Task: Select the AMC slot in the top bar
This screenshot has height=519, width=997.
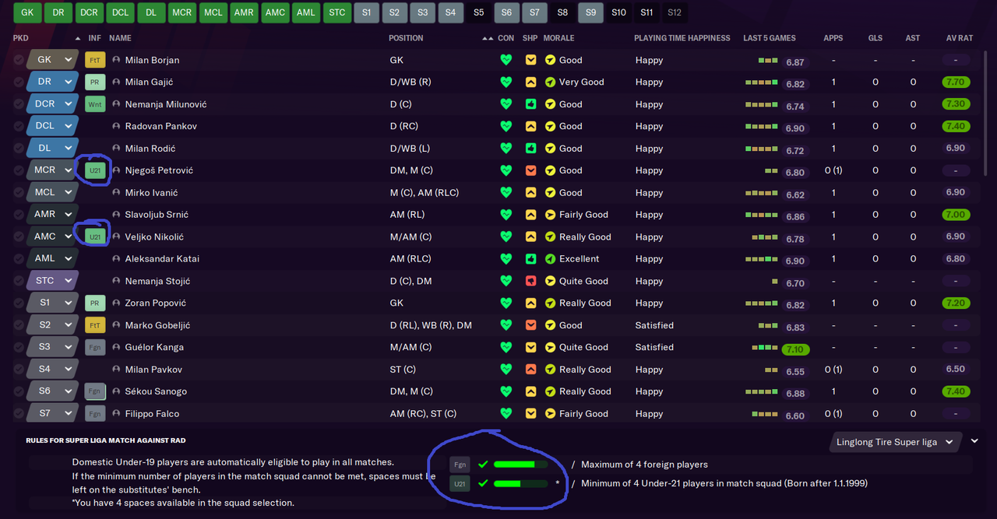Action: [275, 12]
